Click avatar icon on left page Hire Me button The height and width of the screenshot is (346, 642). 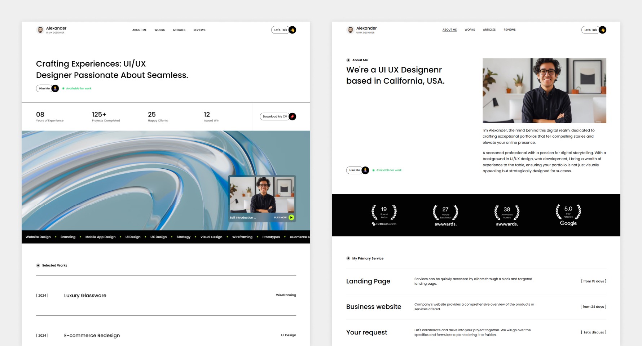[x=55, y=88]
